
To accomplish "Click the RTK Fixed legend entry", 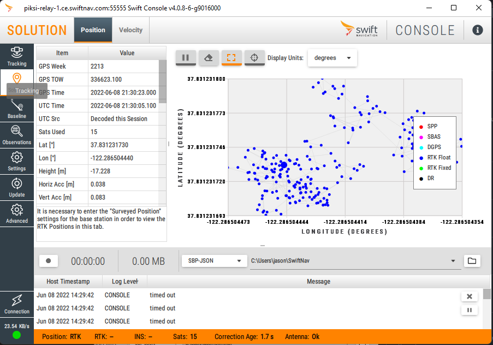I will click(435, 168).
